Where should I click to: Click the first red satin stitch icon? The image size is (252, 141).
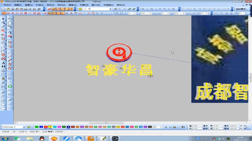pyautogui.click(x=4, y=13)
